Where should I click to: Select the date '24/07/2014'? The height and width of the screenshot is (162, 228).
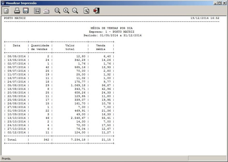(x=16, y=82)
